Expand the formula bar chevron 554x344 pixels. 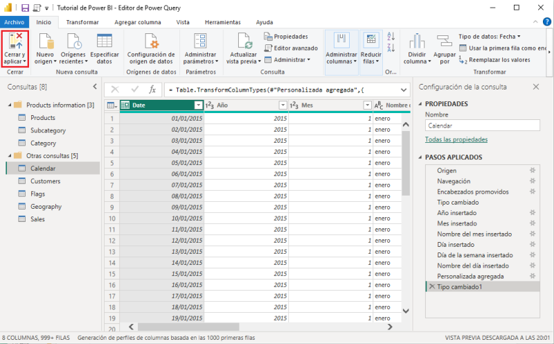coord(404,90)
